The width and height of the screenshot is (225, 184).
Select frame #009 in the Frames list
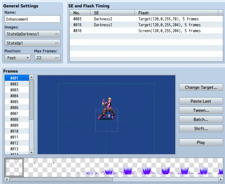click(x=17, y=125)
